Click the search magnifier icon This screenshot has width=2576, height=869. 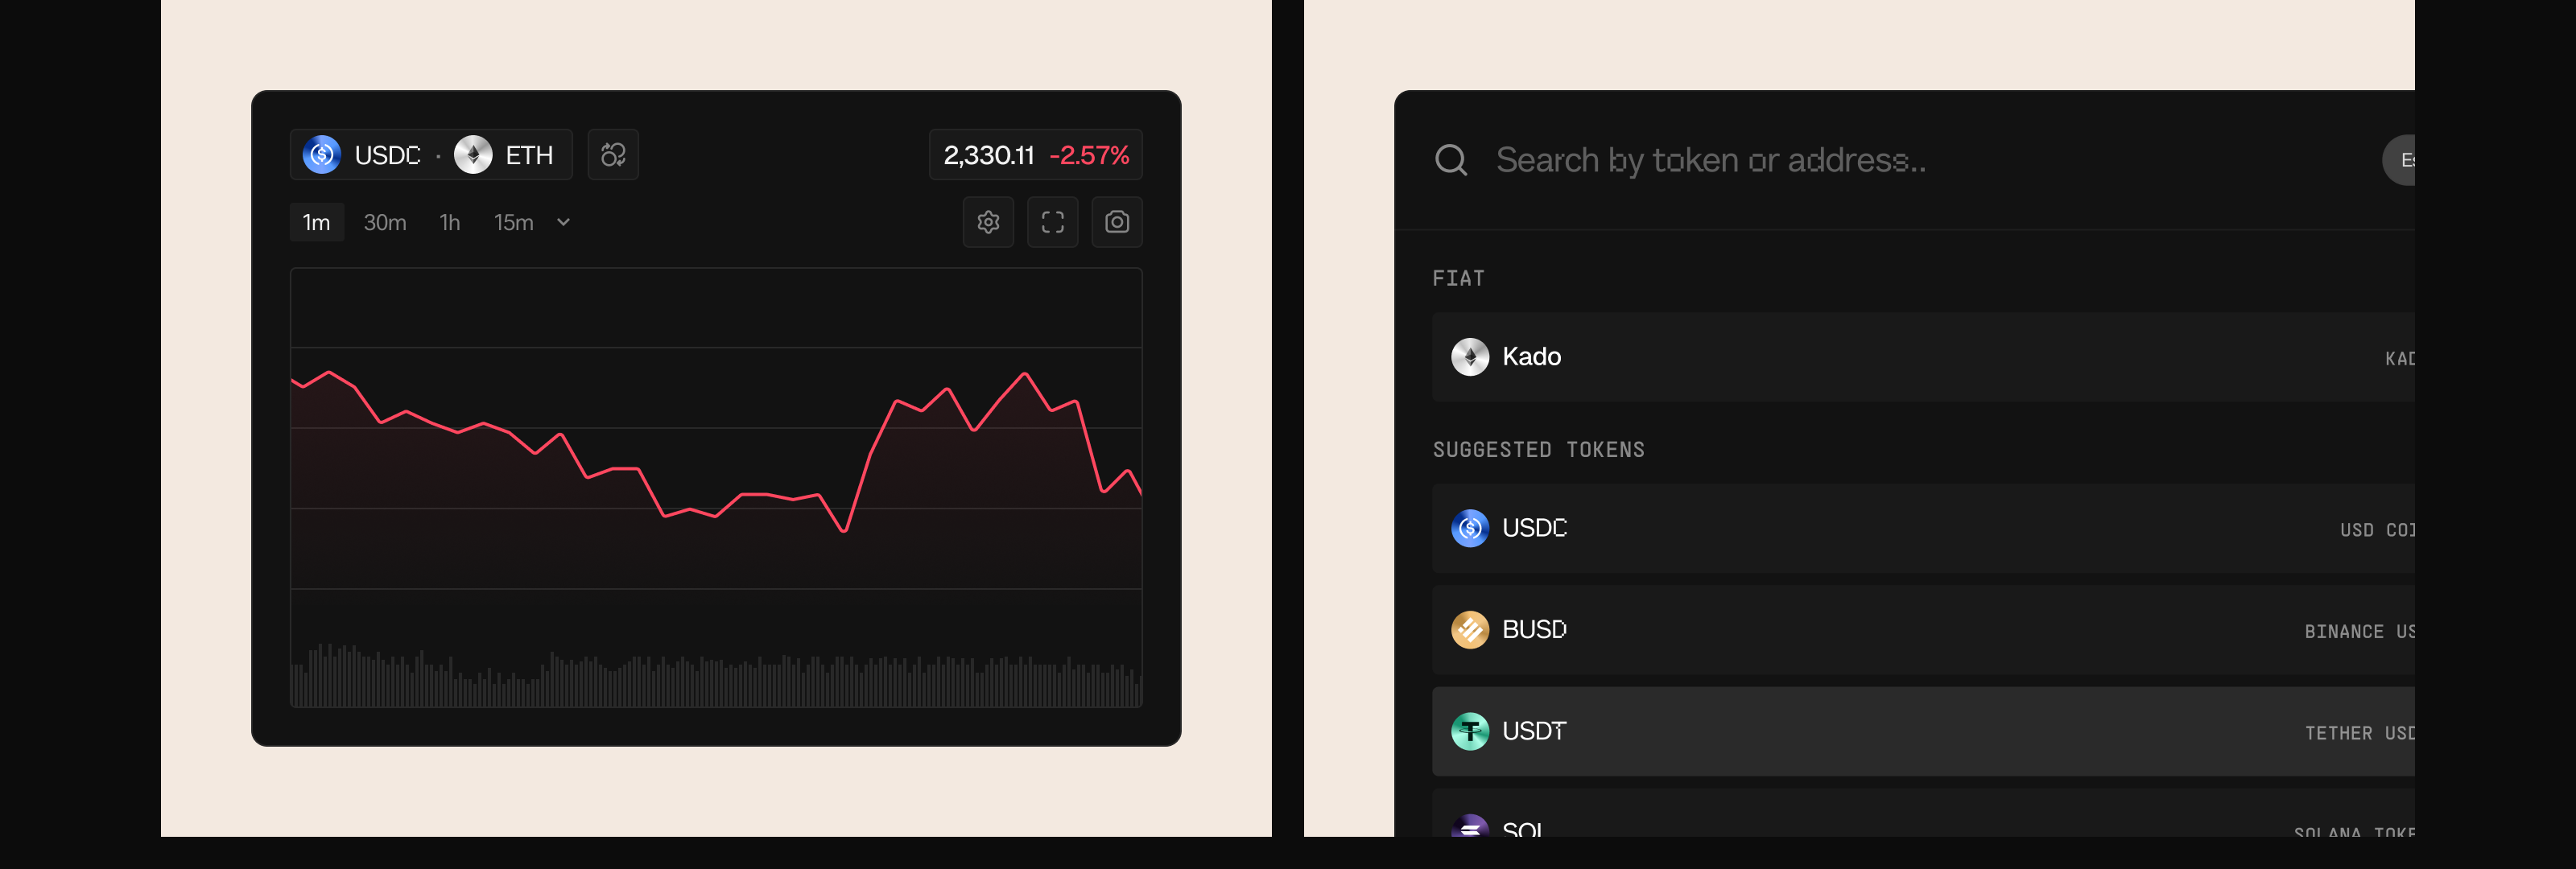click(x=1450, y=160)
